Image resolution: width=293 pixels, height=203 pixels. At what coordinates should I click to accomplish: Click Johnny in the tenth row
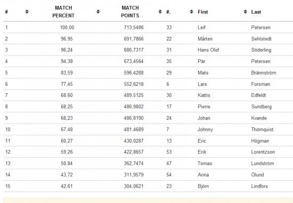(205, 129)
